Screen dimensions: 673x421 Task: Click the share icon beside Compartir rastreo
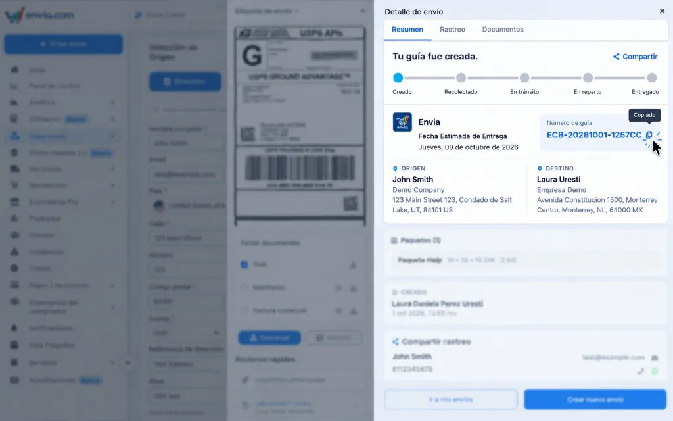pos(395,342)
